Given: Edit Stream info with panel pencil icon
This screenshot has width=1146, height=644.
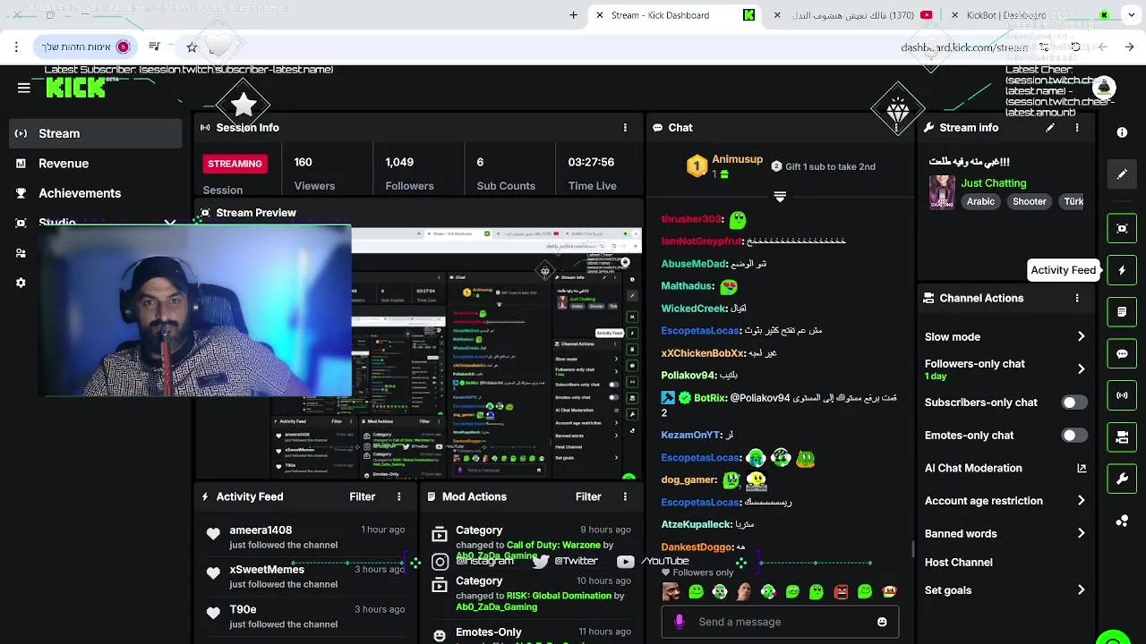Looking at the screenshot, I should coord(1050,128).
